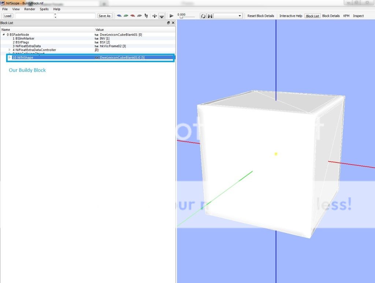
Task: Toggle switch animation button
Action: click(210, 16)
